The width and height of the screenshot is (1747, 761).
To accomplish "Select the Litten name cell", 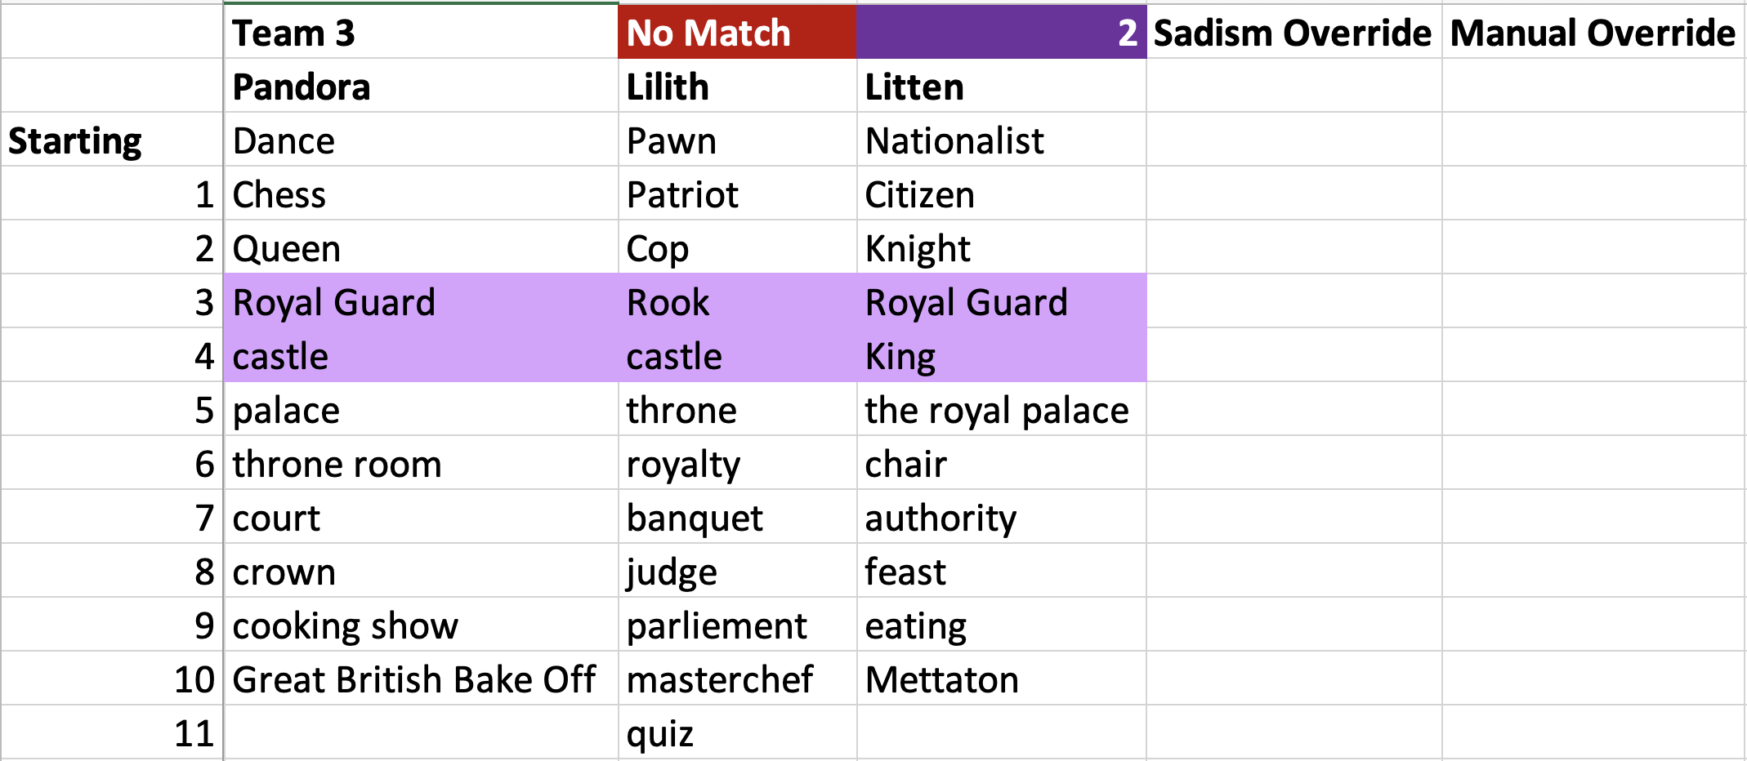I will tap(1001, 86).
